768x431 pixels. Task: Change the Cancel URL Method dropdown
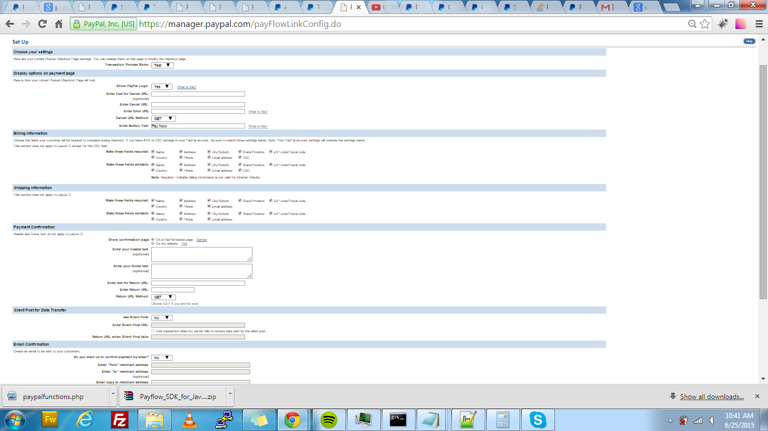tap(164, 118)
